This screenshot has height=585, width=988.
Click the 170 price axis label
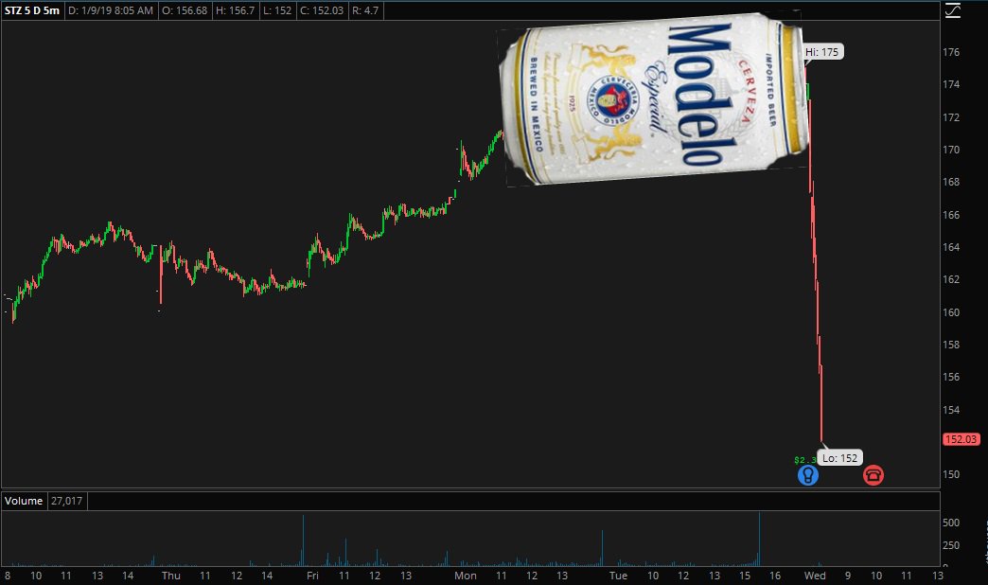(x=951, y=150)
